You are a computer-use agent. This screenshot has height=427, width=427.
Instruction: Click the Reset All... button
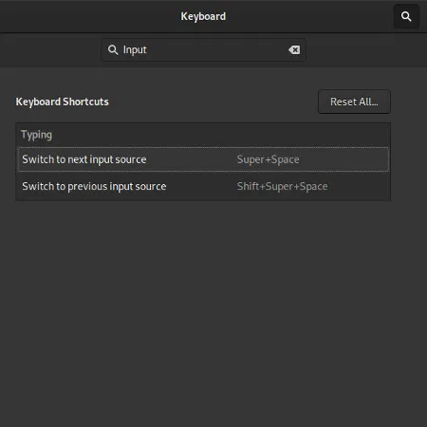pyautogui.click(x=354, y=102)
